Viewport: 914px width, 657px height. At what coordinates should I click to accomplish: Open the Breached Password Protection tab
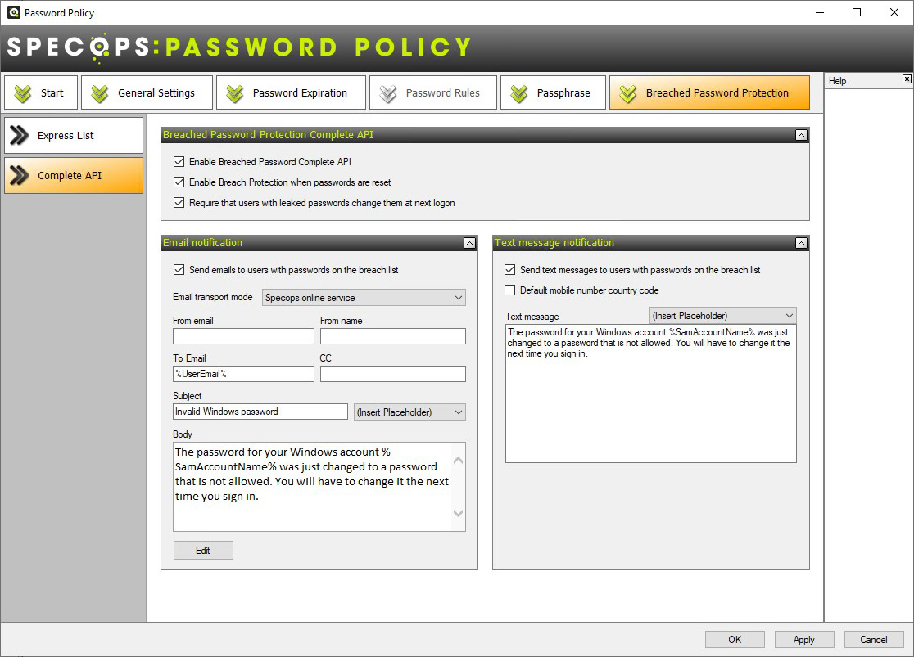pyautogui.click(x=709, y=93)
